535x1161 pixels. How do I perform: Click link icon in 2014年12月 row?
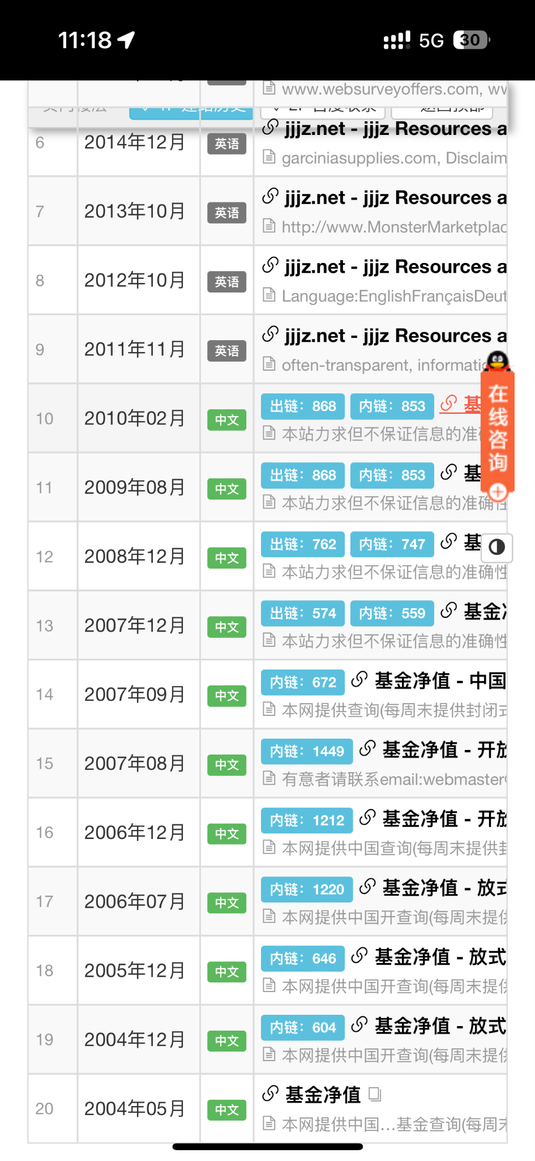point(271,128)
